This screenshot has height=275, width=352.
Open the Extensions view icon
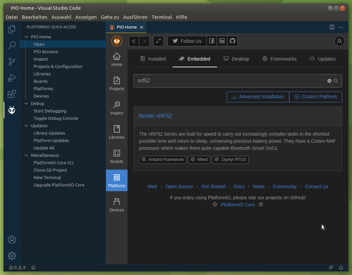pos(12,94)
